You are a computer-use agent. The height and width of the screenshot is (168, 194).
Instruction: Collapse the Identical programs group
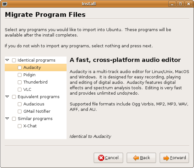tap(7, 60)
